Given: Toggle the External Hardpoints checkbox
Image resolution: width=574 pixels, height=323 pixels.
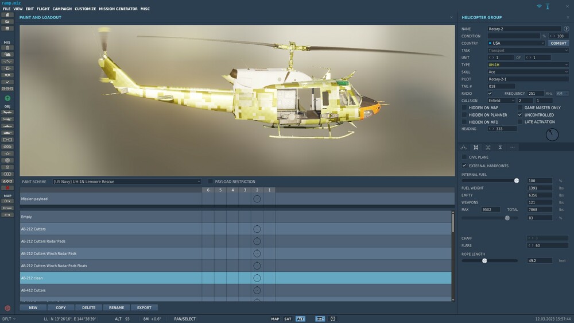Looking at the screenshot, I should [x=464, y=166].
